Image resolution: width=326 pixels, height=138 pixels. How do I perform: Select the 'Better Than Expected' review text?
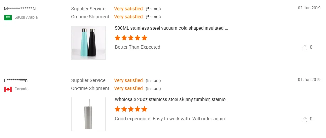tap(137, 47)
